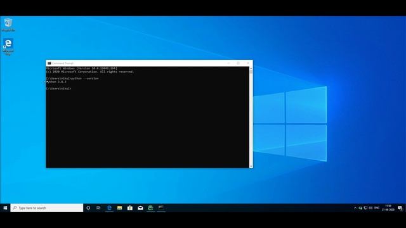This screenshot has height=228, width=406.
Task: Click the Command Prompt title bar system icon
Action: tap(49, 63)
